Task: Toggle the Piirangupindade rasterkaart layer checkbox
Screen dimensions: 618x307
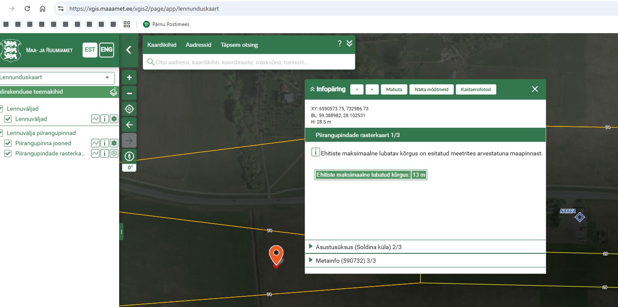Action: click(8, 153)
